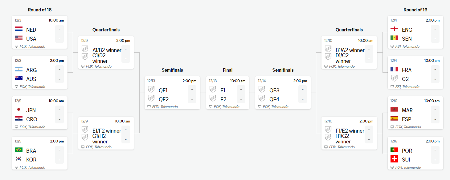Click the Netherlands flag icon
450x180 pixels.
[x=18, y=30]
